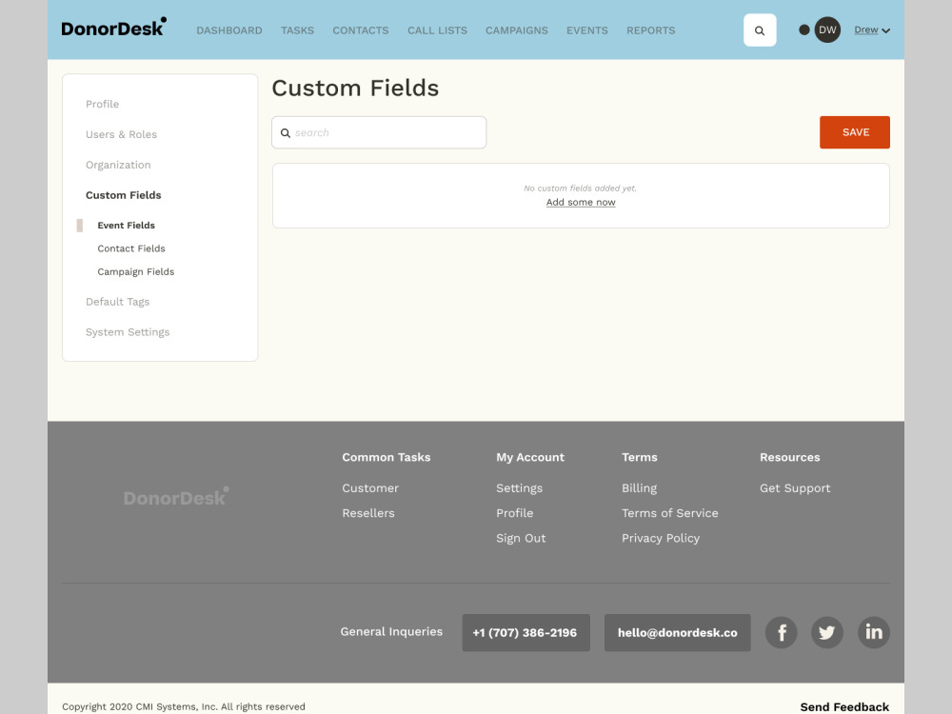The width and height of the screenshot is (952, 714).
Task: Open Get Support link under Resources
Action: click(795, 488)
